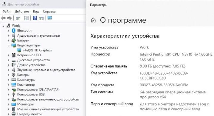Click the unknown device icon beside Другие устройства
The image size is (214, 116).
point(13,65)
